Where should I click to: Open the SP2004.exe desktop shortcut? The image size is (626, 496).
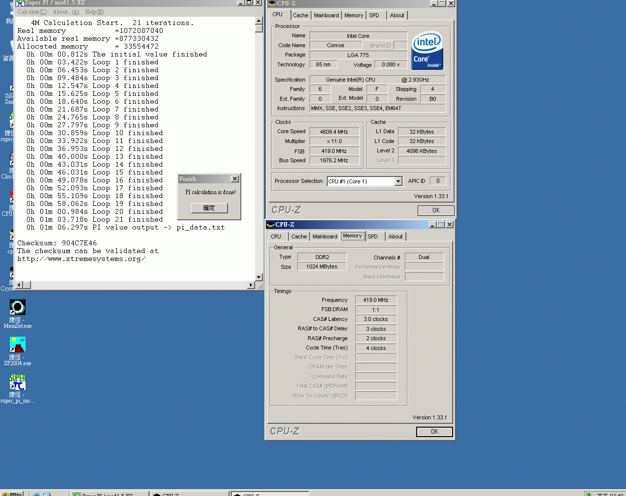coord(18,351)
